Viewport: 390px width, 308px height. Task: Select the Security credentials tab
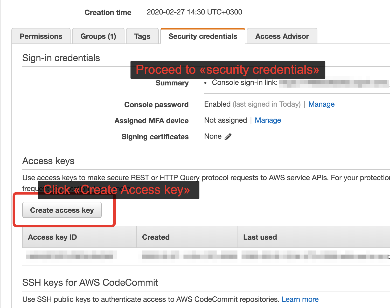pos(203,36)
